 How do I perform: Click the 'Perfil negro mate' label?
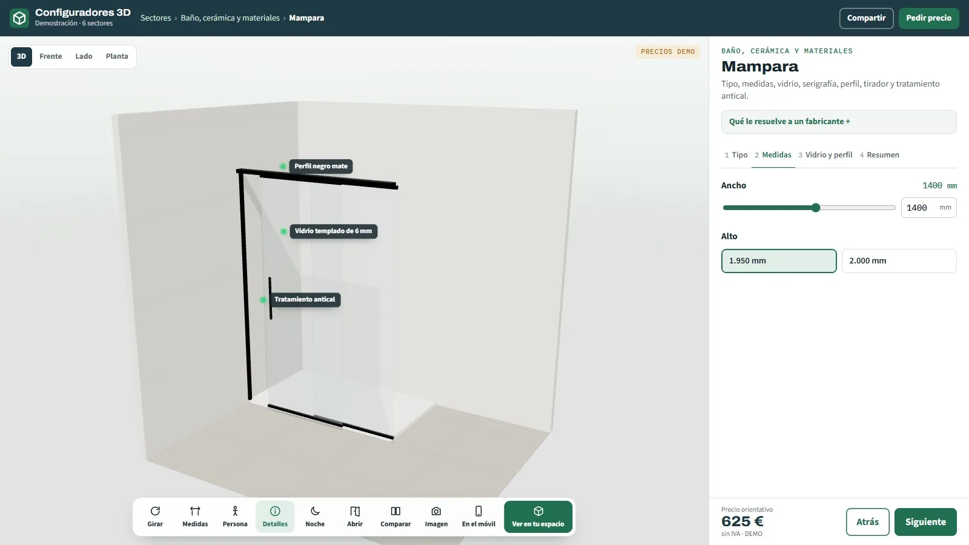click(x=321, y=167)
